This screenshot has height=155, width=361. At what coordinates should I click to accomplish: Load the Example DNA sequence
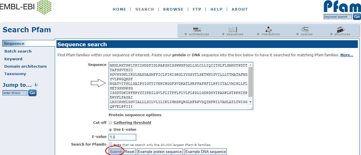[206, 152]
